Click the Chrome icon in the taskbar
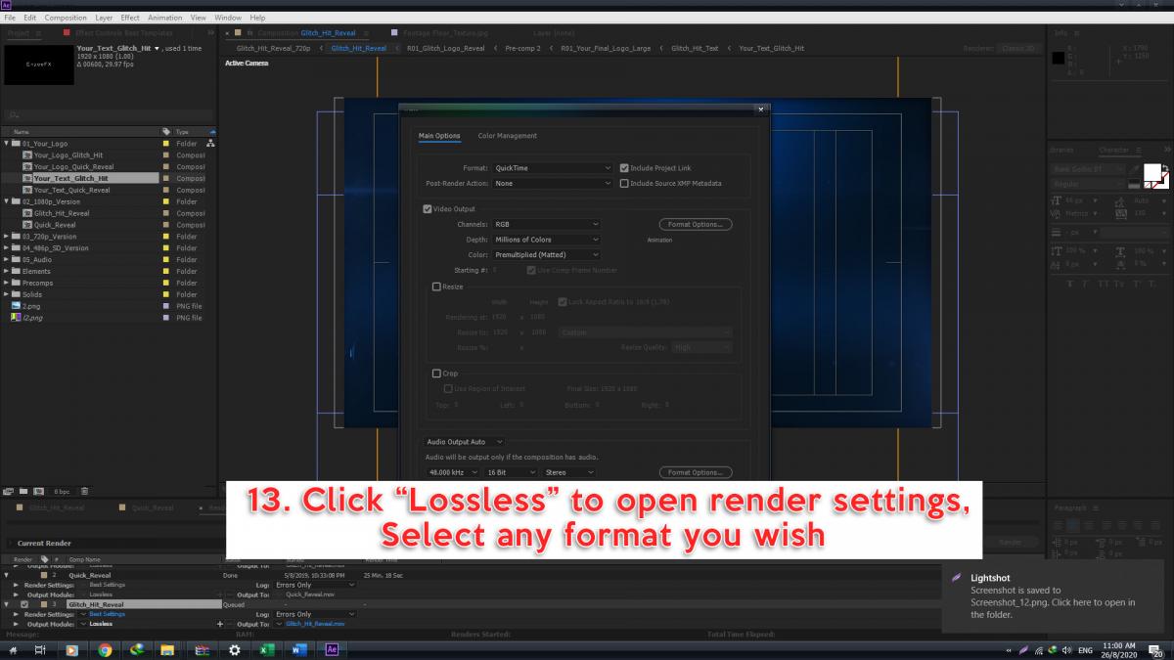 [x=105, y=649]
